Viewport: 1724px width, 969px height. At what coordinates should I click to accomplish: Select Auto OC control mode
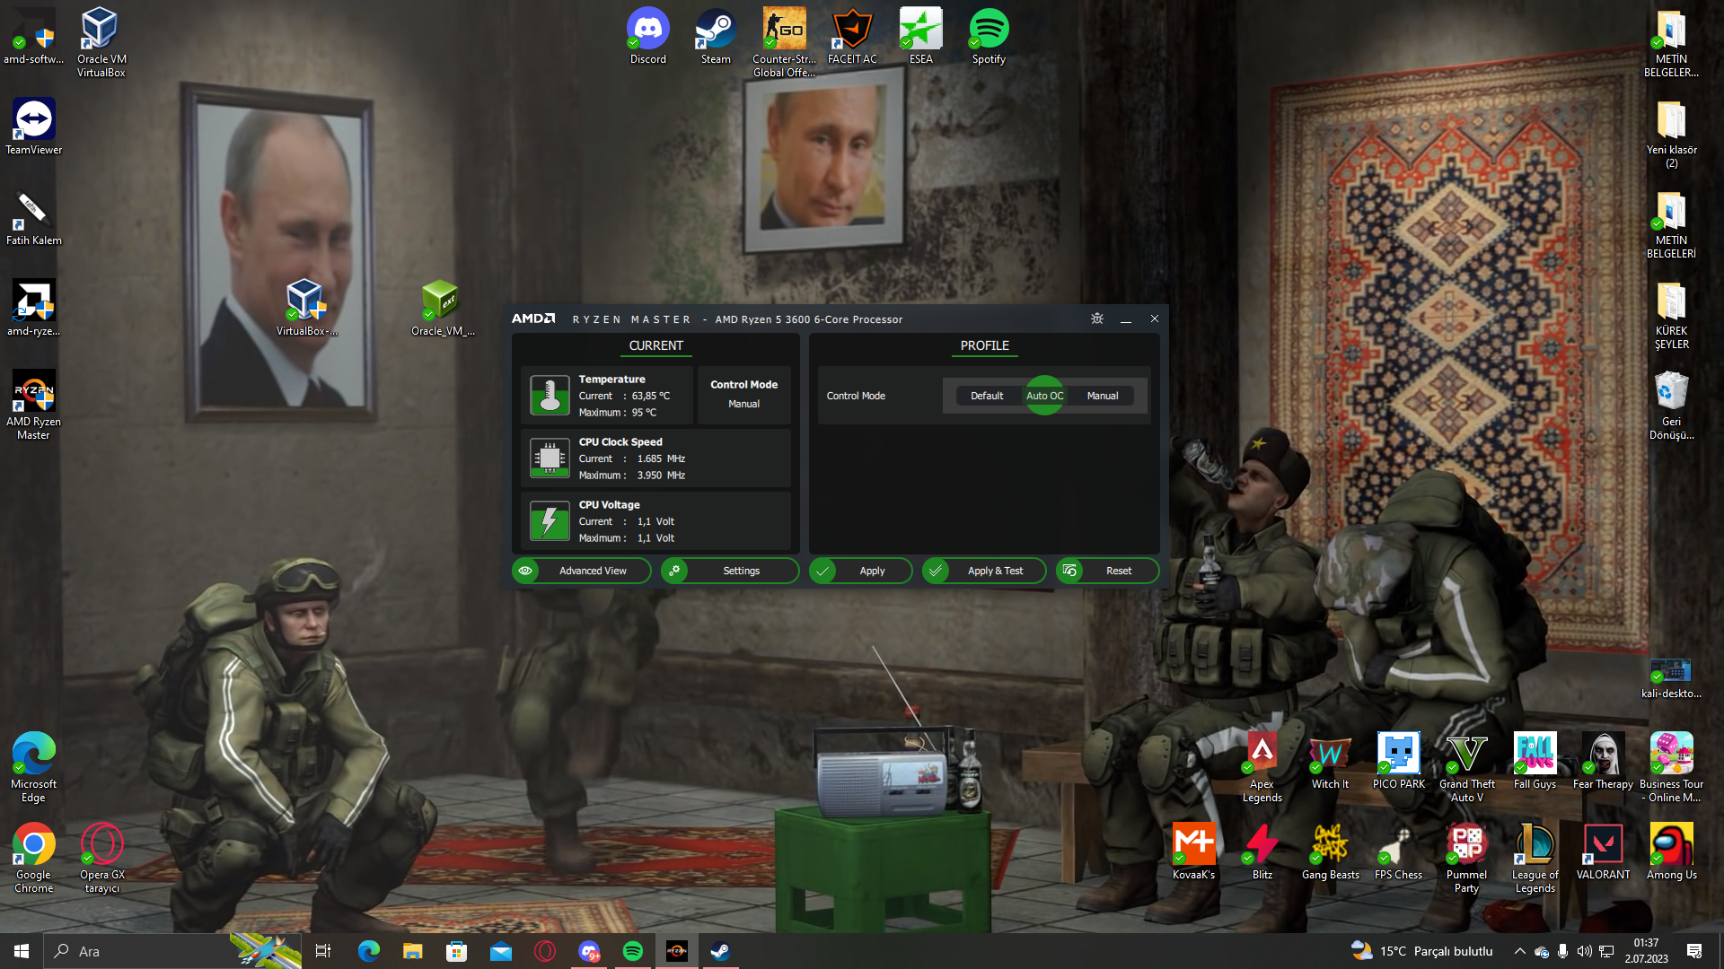(1044, 396)
